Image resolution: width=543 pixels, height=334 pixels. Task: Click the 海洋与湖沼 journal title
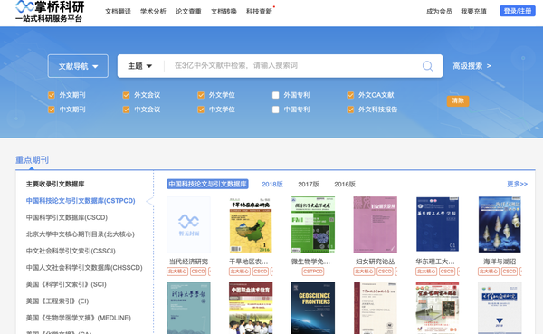(500, 262)
